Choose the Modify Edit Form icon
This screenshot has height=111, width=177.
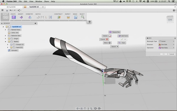click(21, 17)
